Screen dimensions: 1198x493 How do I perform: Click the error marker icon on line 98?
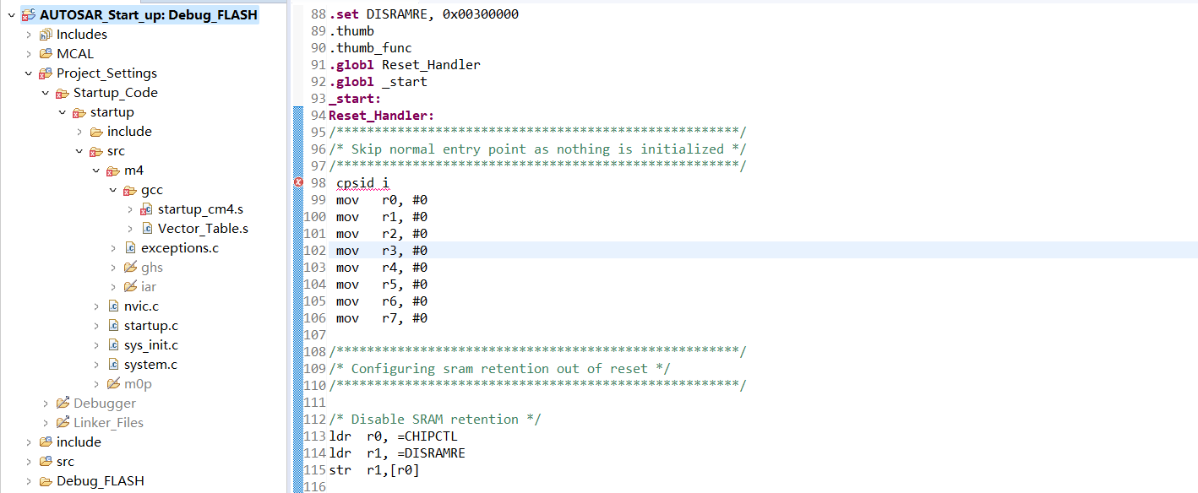[298, 182]
